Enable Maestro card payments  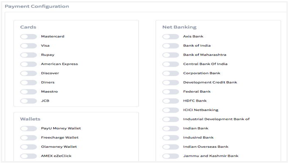click(x=28, y=92)
